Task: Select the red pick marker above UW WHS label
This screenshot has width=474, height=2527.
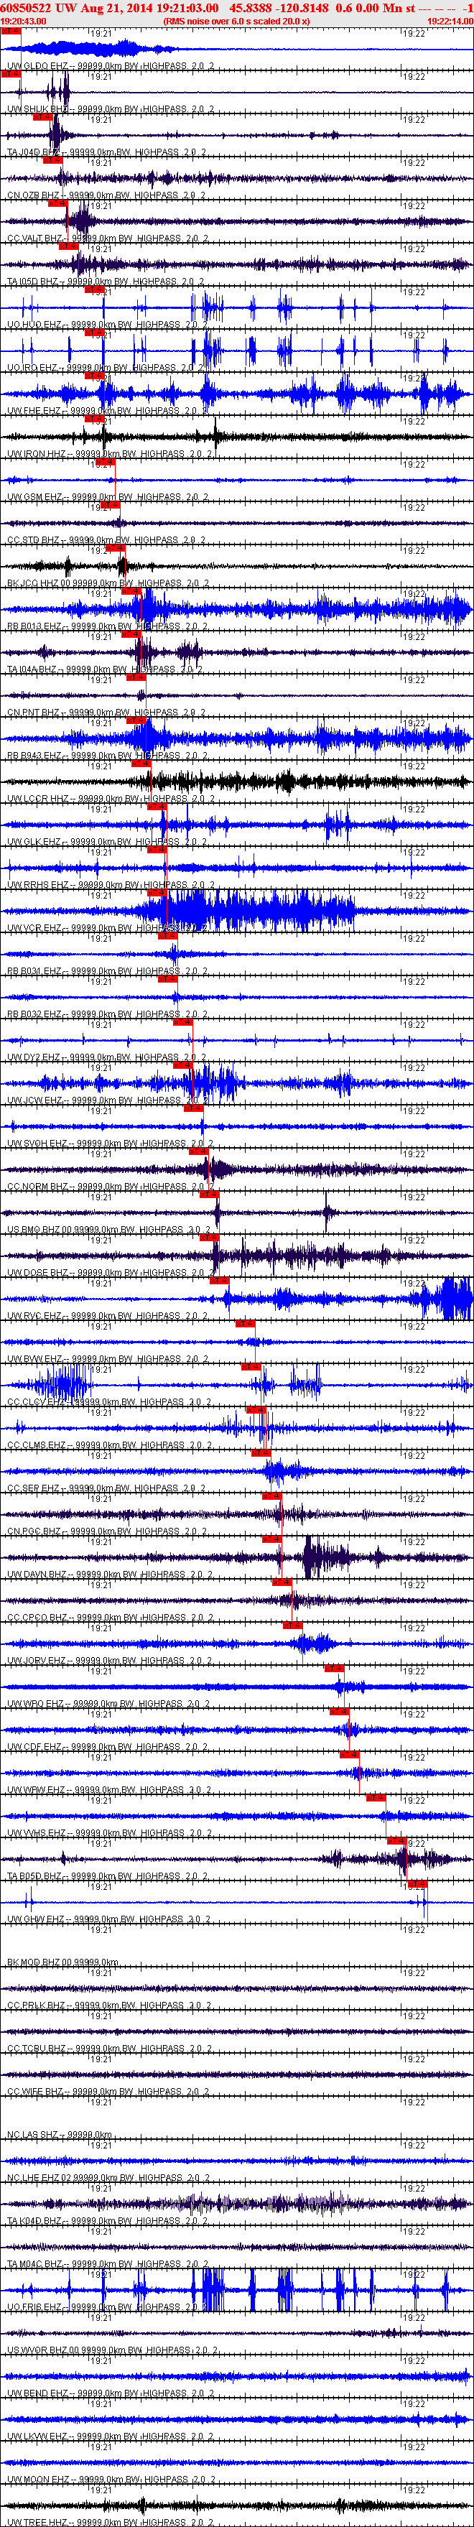Action: tap(376, 1797)
